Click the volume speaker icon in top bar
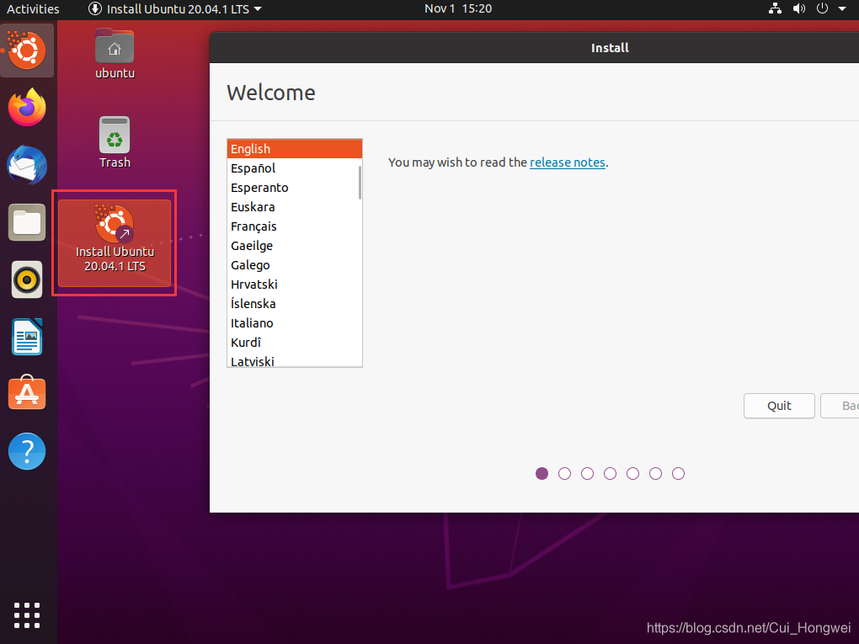859x644 pixels. point(798,8)
